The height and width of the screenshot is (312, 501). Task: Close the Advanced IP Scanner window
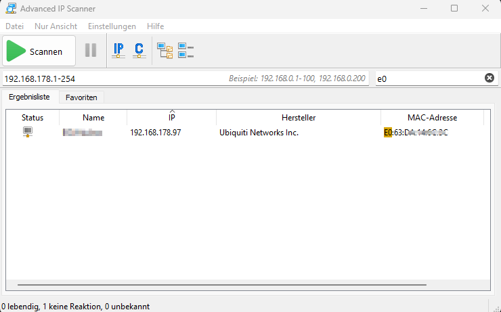pyautogui.click(x=485, y=8)
